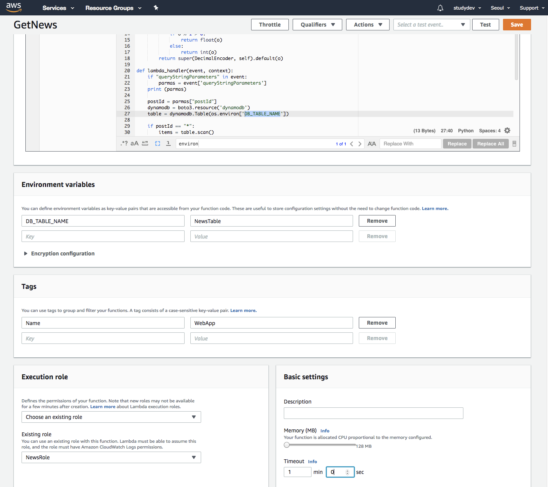Open the notifications bell
The height and width of the screenshot is (487, 548).
coord(440,8)
